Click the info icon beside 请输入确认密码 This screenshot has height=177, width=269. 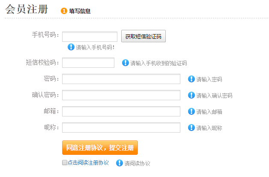pos(191,95)
